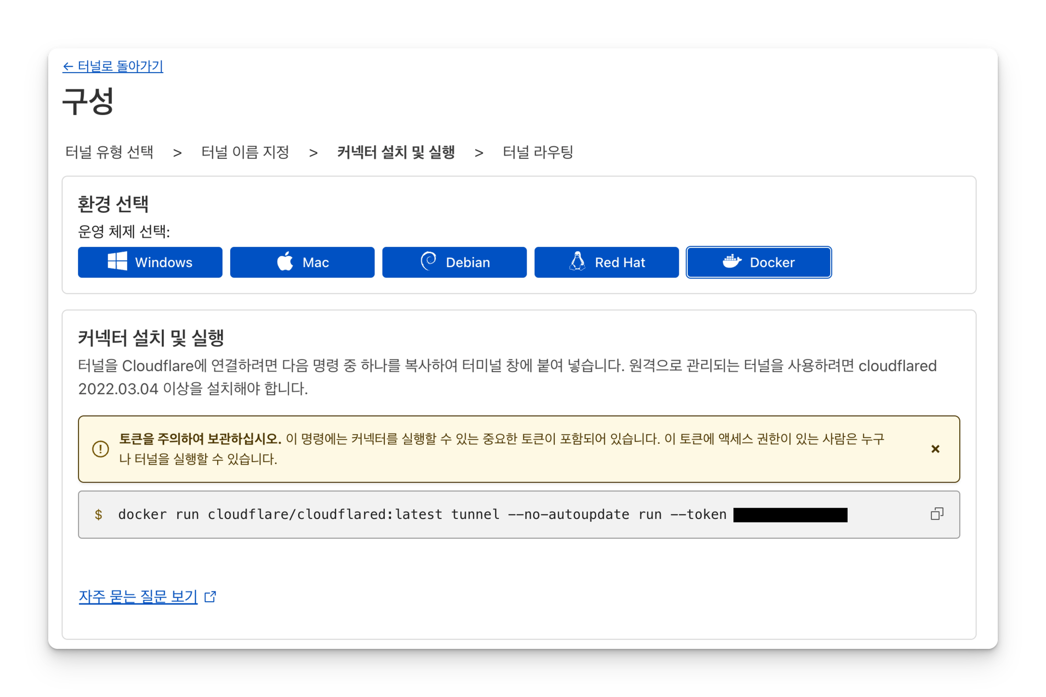Go back via 터널로 돌아가기 link
This screenshot has height=697, width=1046.
[113, 66]
